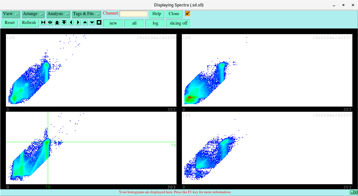358x196 pixels.
Task: Click the single up-arrow shift icon
Action: 85,22
